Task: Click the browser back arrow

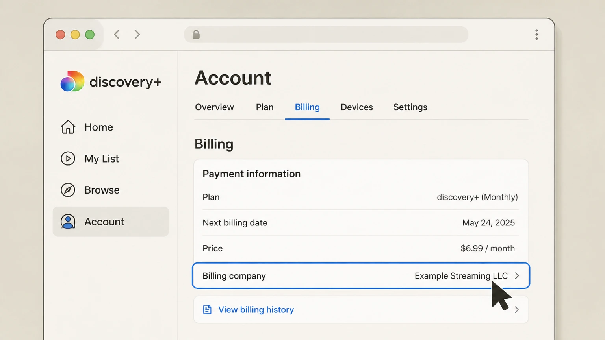Action: (117, 35)
